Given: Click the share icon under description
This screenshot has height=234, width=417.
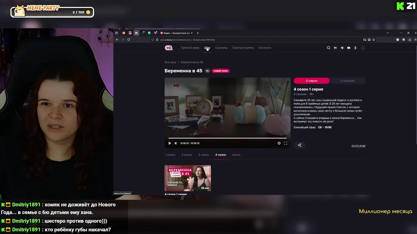Looking at the screenshot, I should click(300, 145).
